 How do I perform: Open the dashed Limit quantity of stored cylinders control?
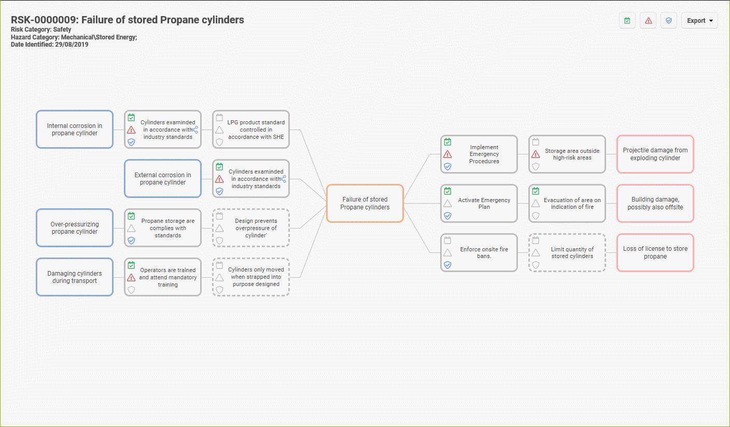coord(572,252)
